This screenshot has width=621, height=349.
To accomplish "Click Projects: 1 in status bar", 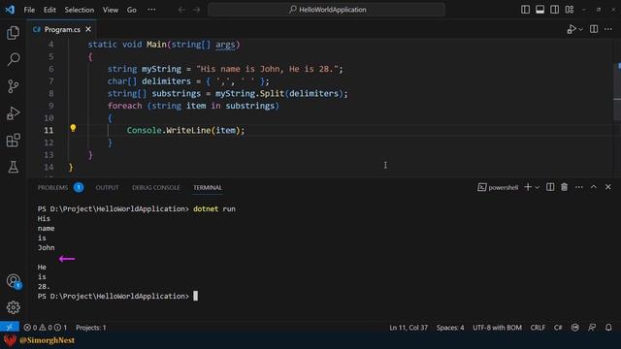I will [x=90, y=328].
